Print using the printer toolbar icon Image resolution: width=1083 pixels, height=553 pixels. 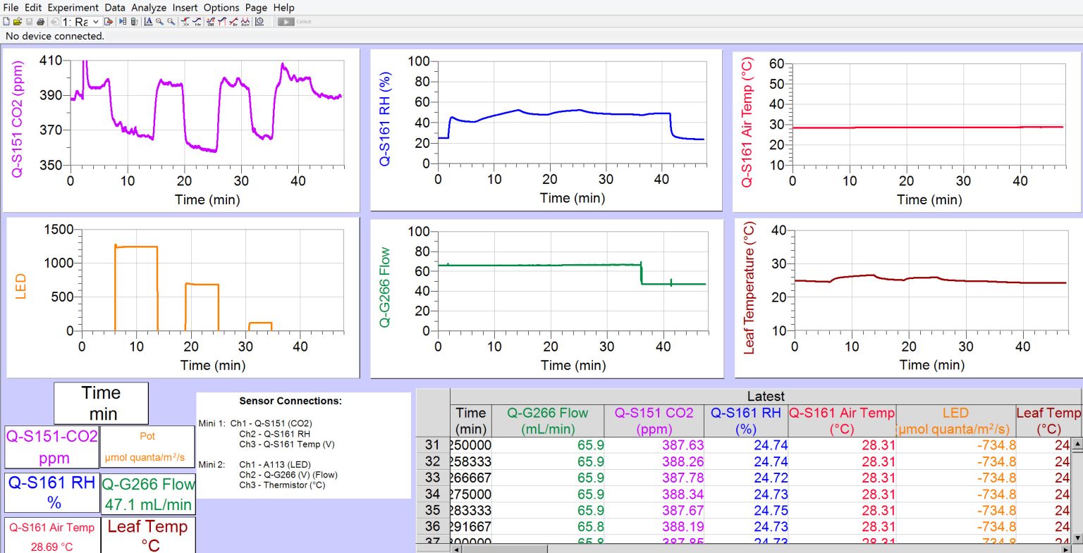(x=40, y=22)
